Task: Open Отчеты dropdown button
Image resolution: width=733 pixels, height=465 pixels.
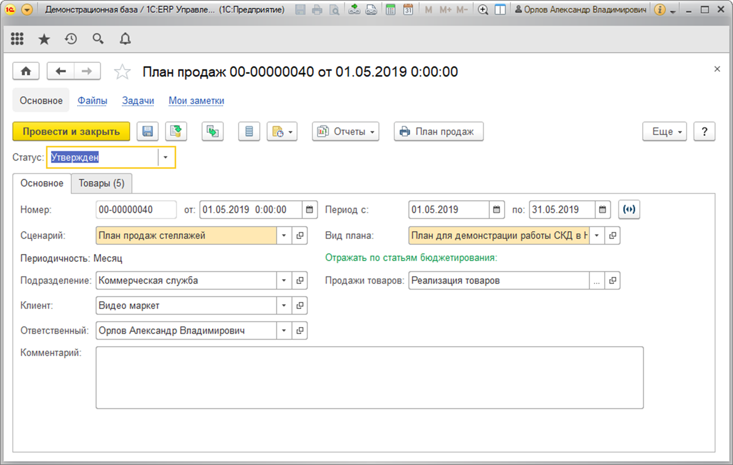Action: pos(346,132)
